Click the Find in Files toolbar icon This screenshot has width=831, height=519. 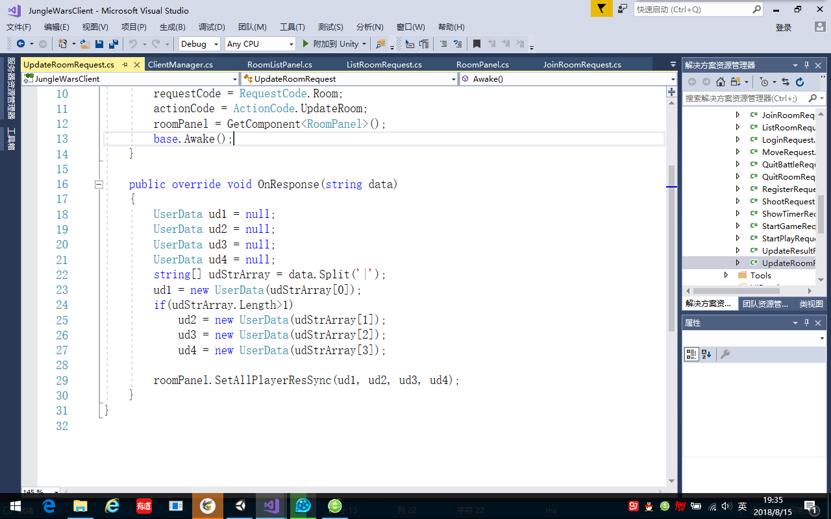pos(381,44)
